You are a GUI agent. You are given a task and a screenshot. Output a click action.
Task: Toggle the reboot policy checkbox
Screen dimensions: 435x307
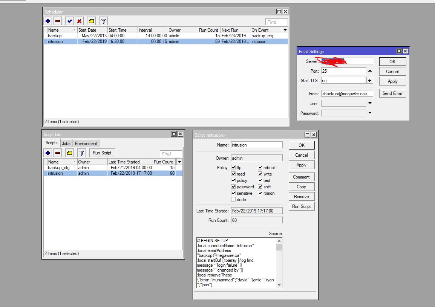pos(260,168)
